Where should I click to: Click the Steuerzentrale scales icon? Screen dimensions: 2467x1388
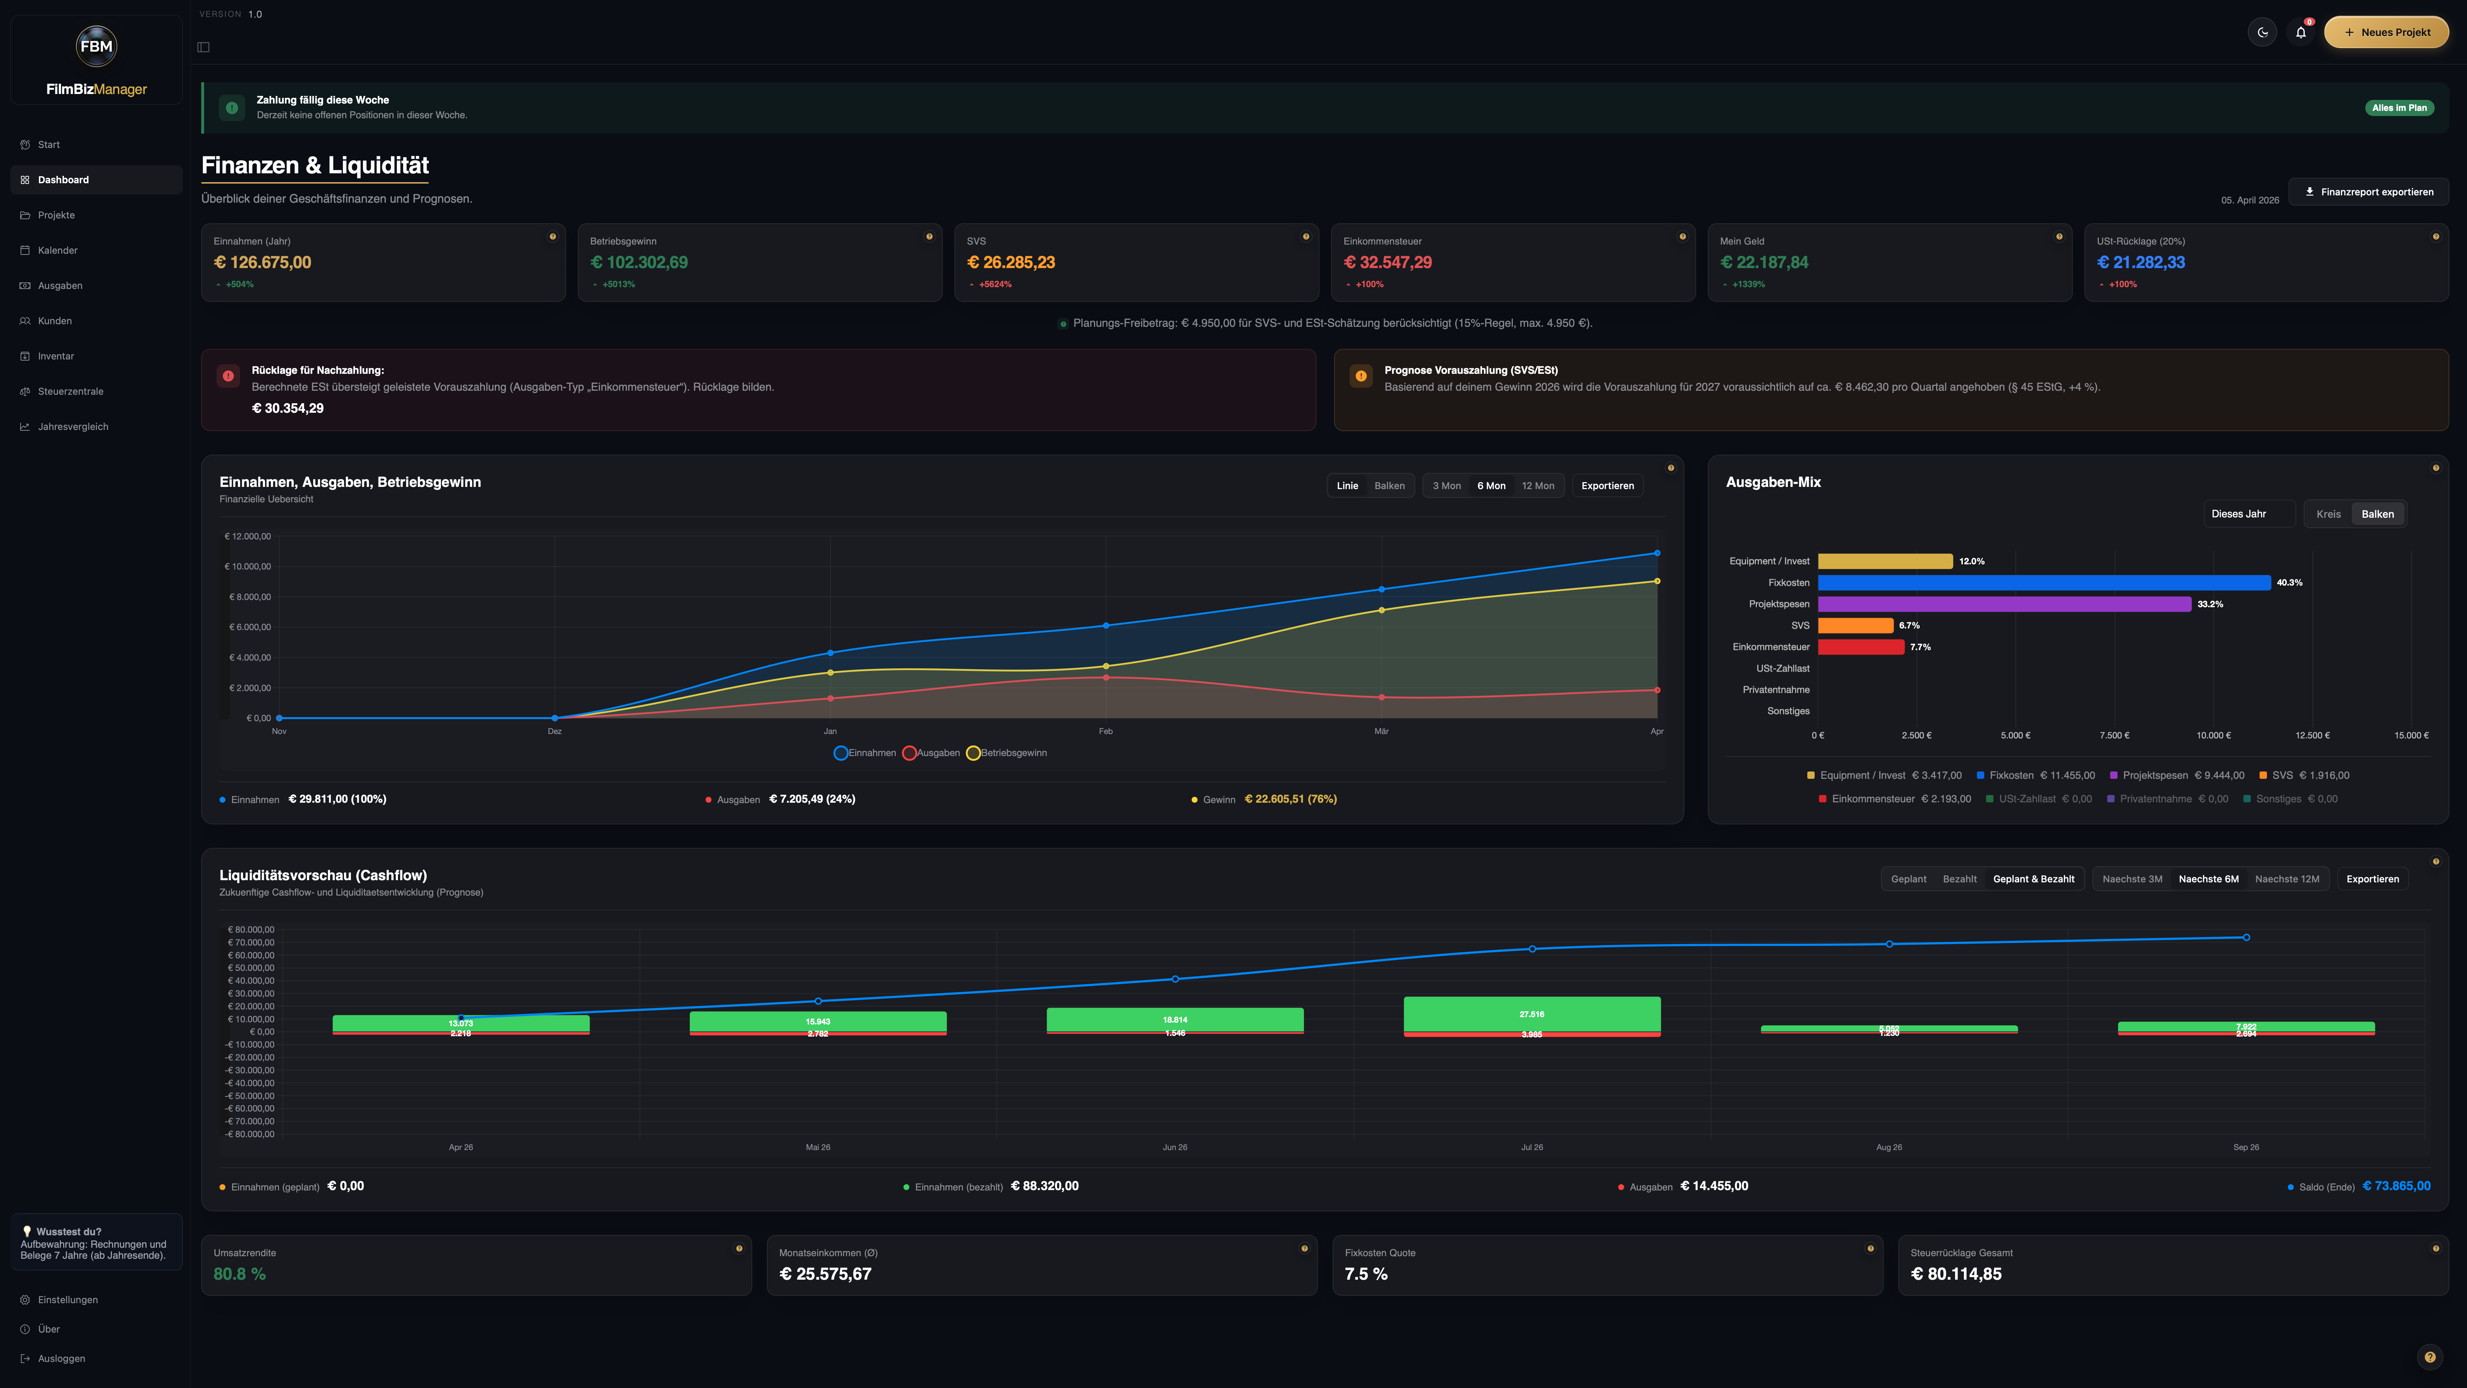(25, 392)
